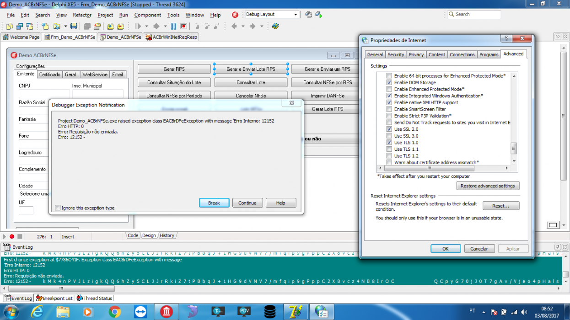
Task: Switch to the Certificado tab
Action: pos(49,75)
